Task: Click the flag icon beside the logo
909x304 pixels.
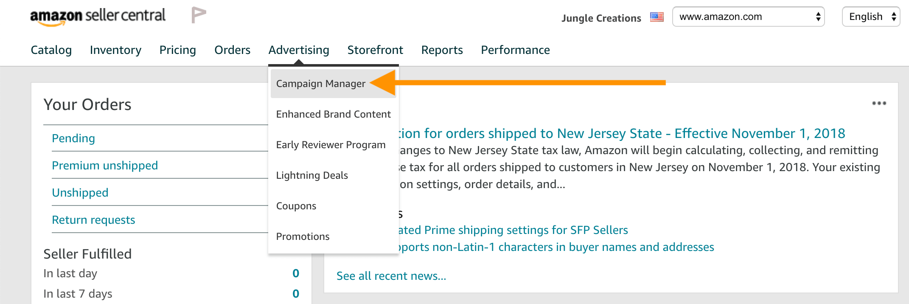Action: coord(198,15)
